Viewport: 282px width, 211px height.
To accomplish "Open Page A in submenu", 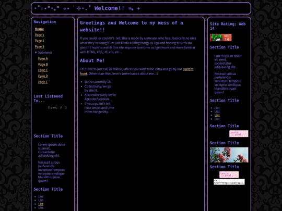I will coord(43,58).
